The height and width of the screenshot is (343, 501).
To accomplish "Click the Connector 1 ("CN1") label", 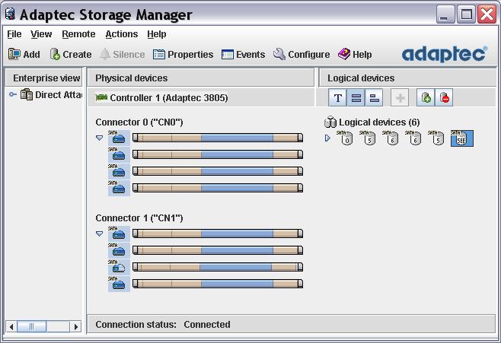I will click(x=139, y=218).
